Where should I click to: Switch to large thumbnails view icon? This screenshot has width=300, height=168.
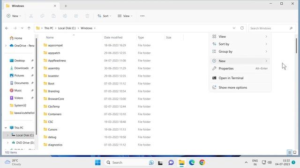click(x=295, y=153)
